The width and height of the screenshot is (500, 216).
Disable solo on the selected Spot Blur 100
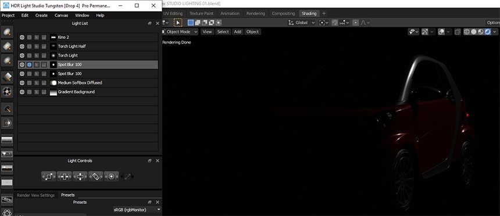coord(29,64)
